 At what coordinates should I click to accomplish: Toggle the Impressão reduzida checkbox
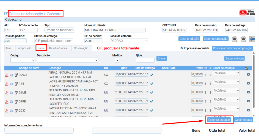(182, 48)
